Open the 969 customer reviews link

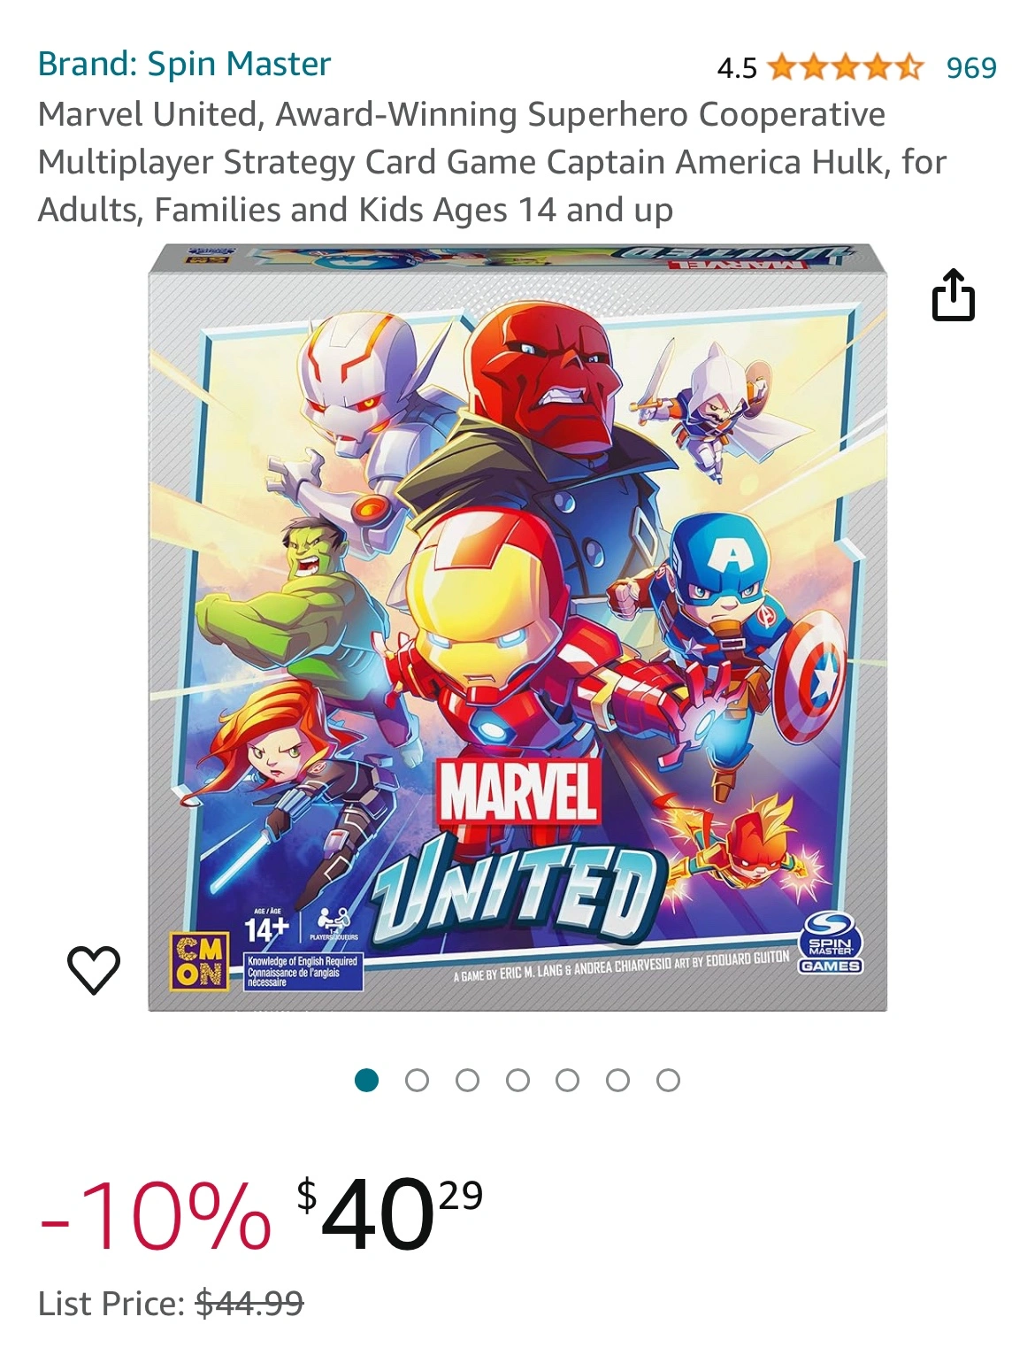pyautogui.click(x=970, y=67)
